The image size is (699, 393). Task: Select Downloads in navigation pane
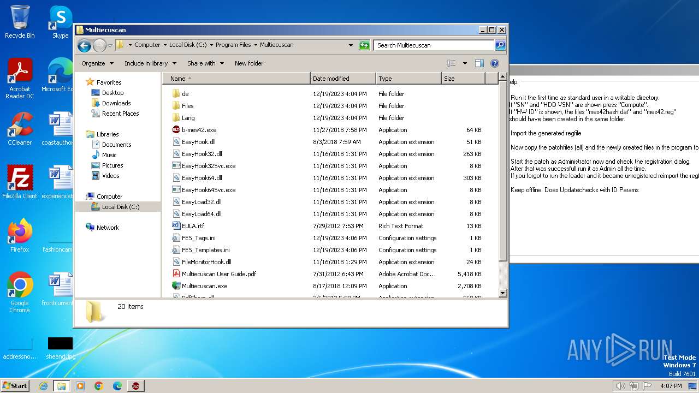point(116,103)
